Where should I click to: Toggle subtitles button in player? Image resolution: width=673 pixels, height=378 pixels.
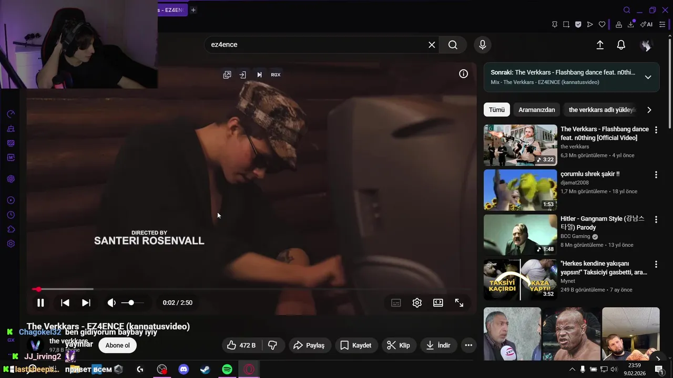[396, 303]
